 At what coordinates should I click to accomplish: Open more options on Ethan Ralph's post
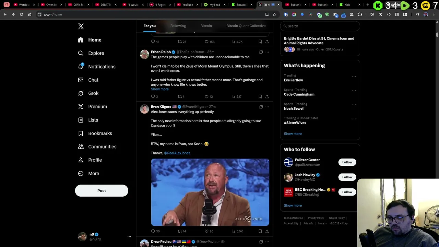point(267,52)
